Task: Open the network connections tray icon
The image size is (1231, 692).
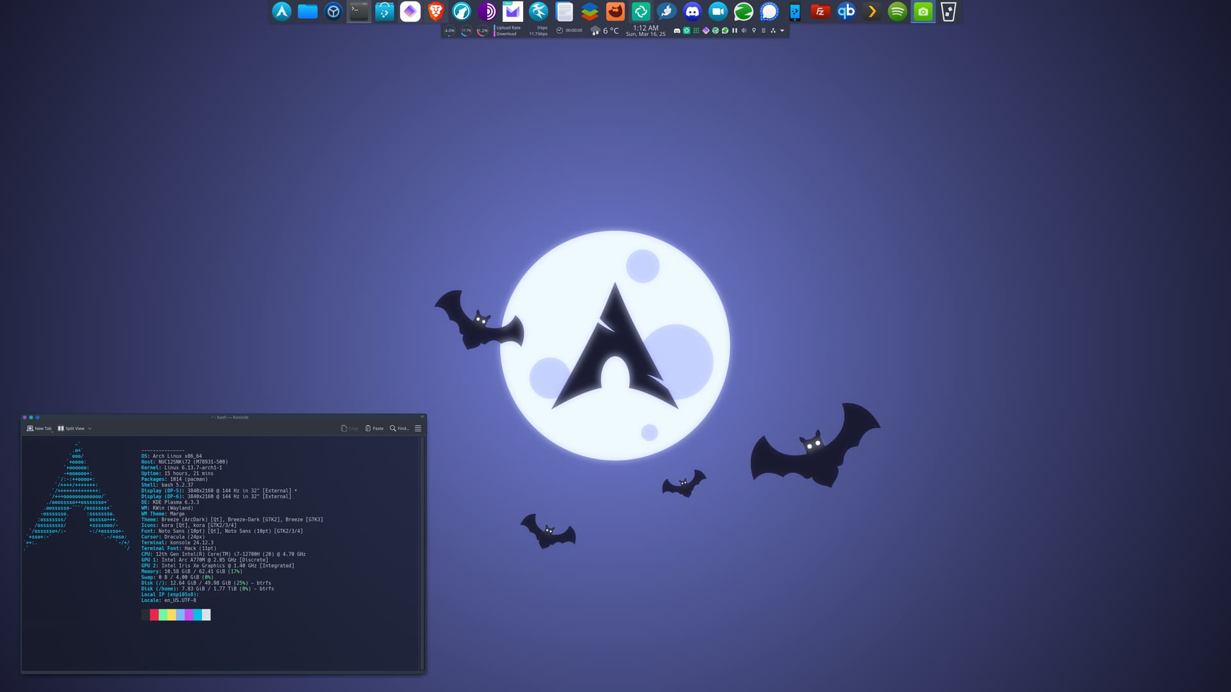Action: [773, 31]
